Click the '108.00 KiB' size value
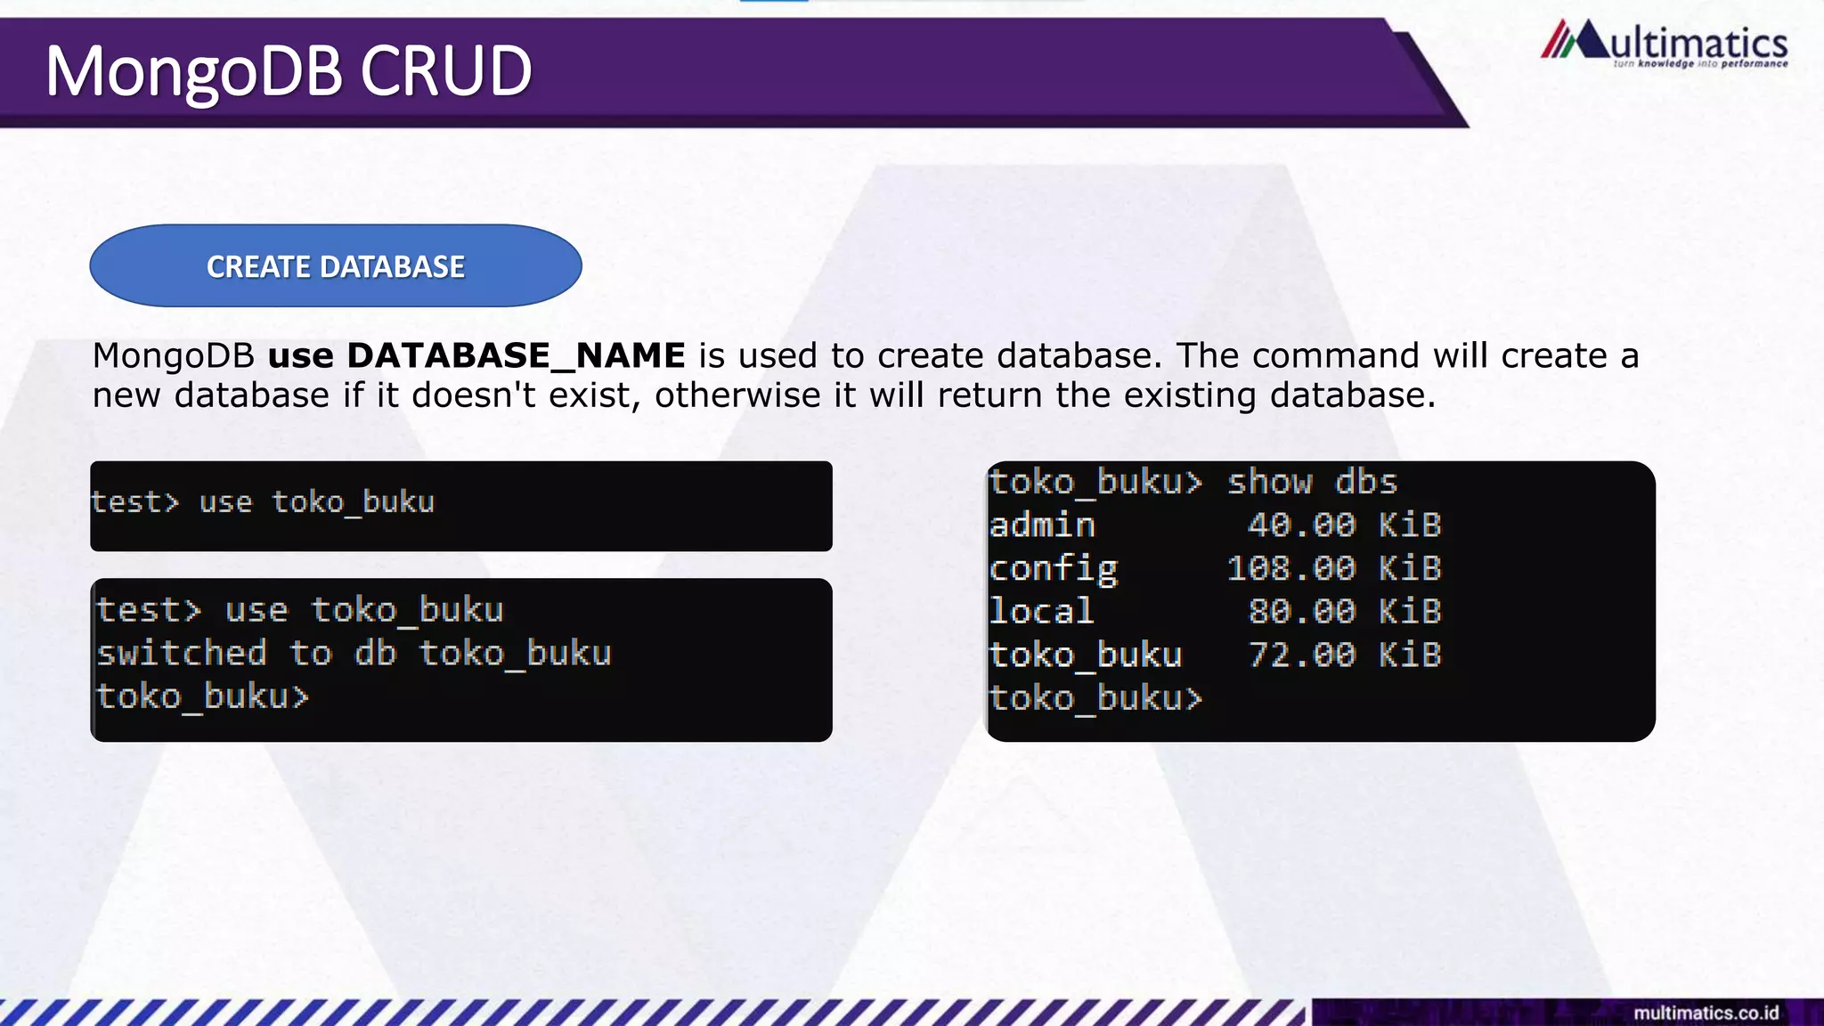This screenshot has width=1824, height=1026. 1333,568
